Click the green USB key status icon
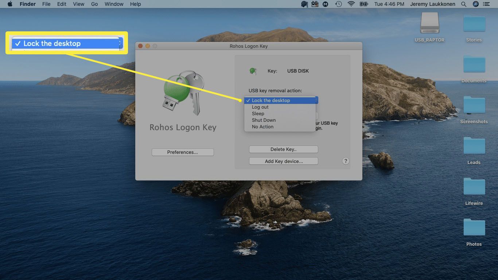 253,71
